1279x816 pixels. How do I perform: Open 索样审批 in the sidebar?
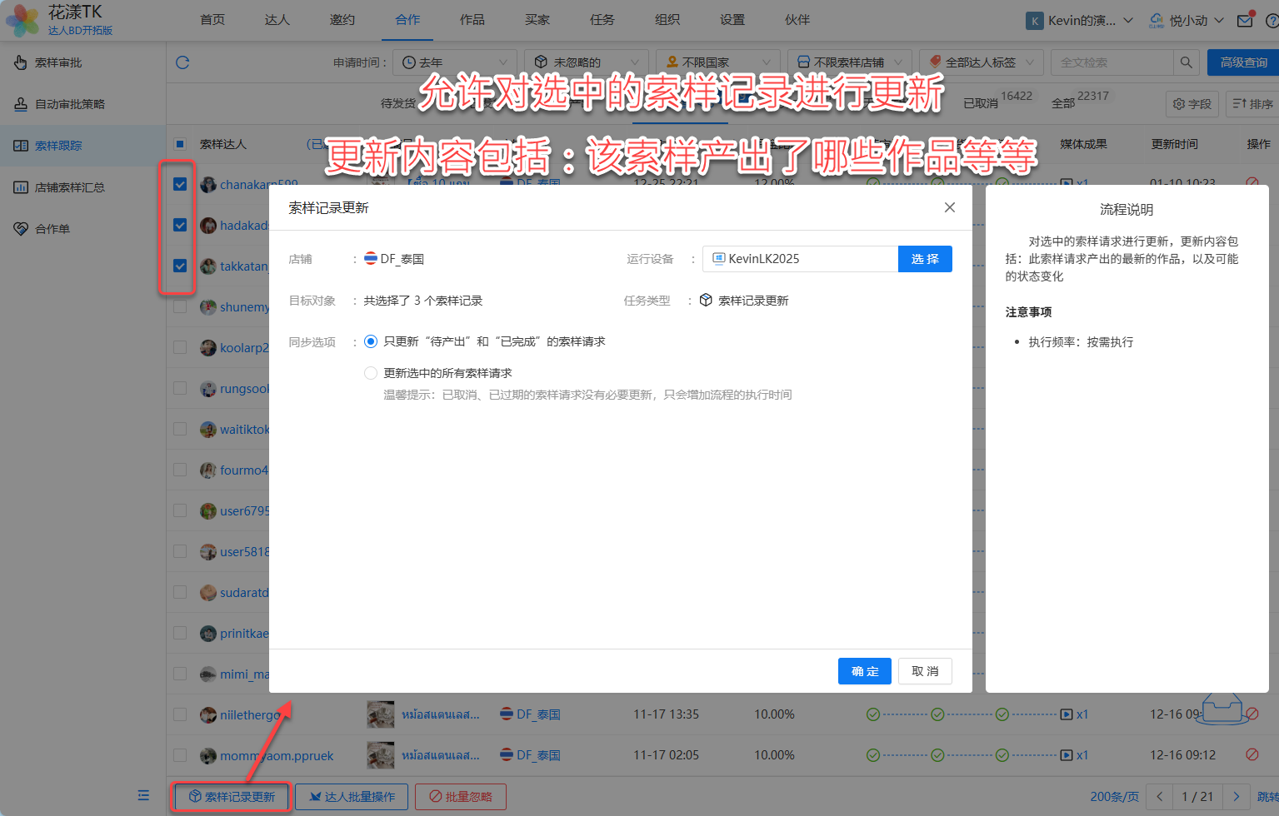(58, 62)
